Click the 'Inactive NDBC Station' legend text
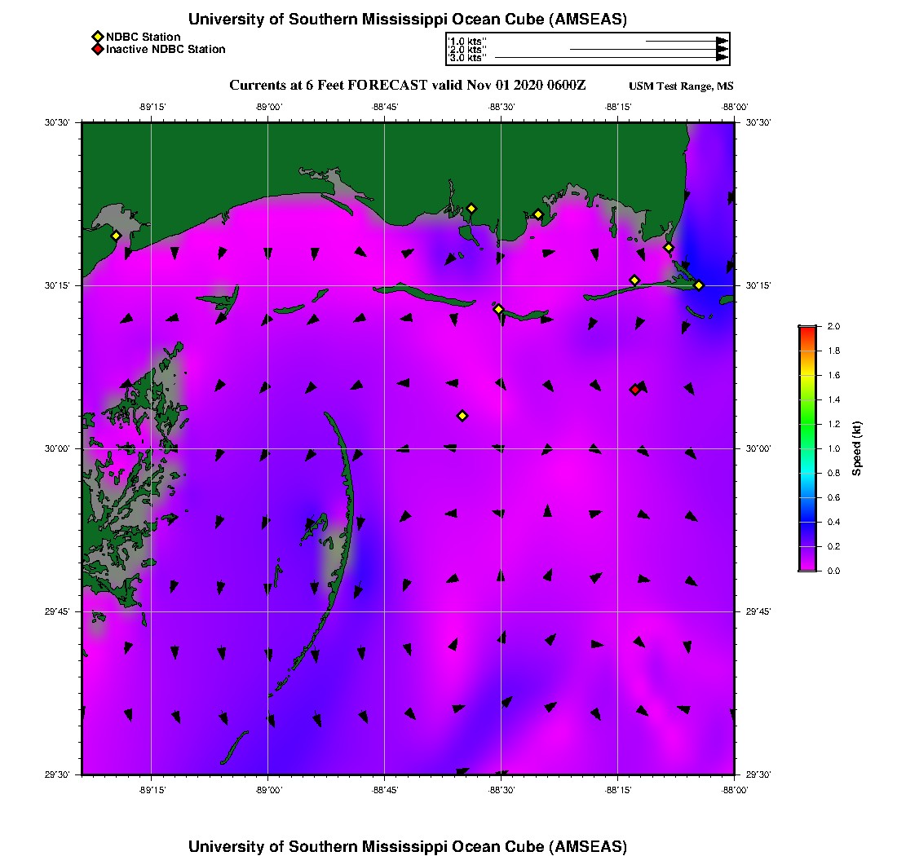This screenshot has width=897, height=856. [166, 49]
